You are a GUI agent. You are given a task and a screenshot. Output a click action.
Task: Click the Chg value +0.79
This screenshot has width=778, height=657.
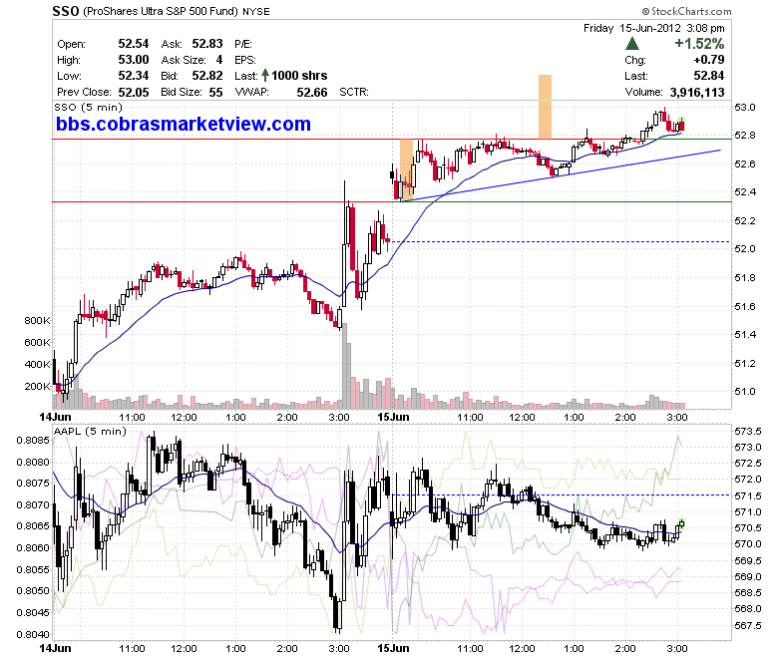(x=709, y=60)
